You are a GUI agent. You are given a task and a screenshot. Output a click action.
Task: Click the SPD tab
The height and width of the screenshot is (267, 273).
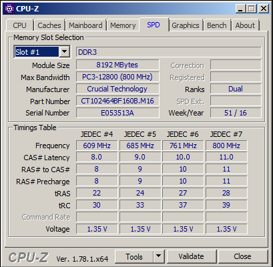(x=154, y=25)
